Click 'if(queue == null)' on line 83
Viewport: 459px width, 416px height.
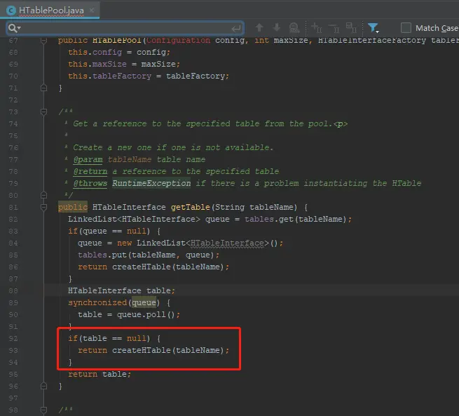pos(109,231)
